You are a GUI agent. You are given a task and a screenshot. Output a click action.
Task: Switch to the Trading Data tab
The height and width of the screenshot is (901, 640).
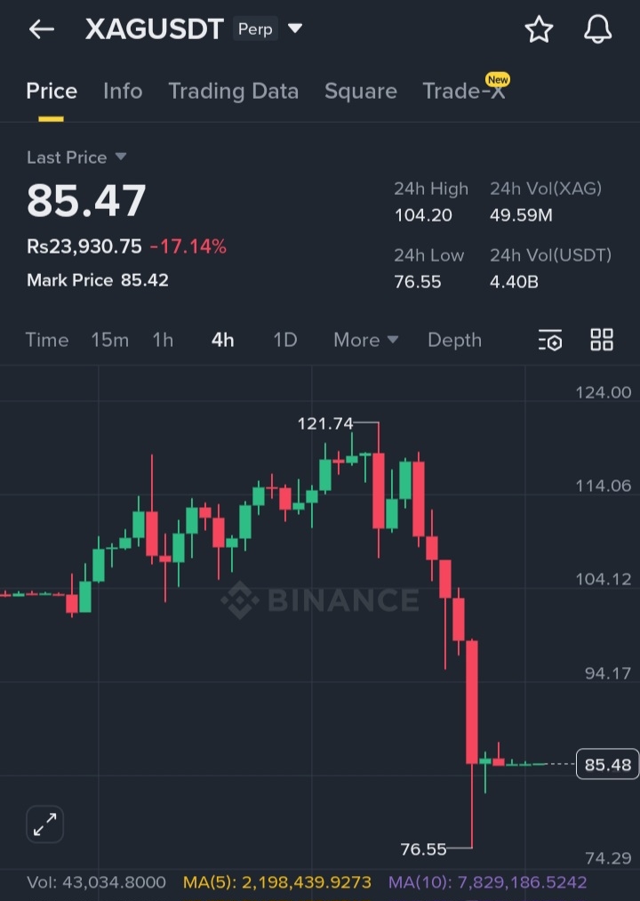233,91
